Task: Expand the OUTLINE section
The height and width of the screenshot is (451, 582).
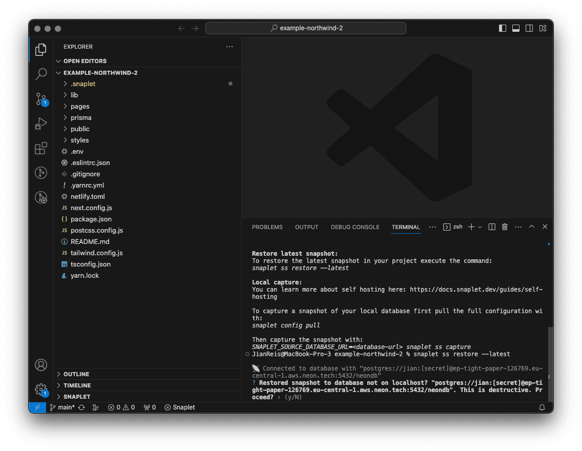Action: tap(76, 374)
